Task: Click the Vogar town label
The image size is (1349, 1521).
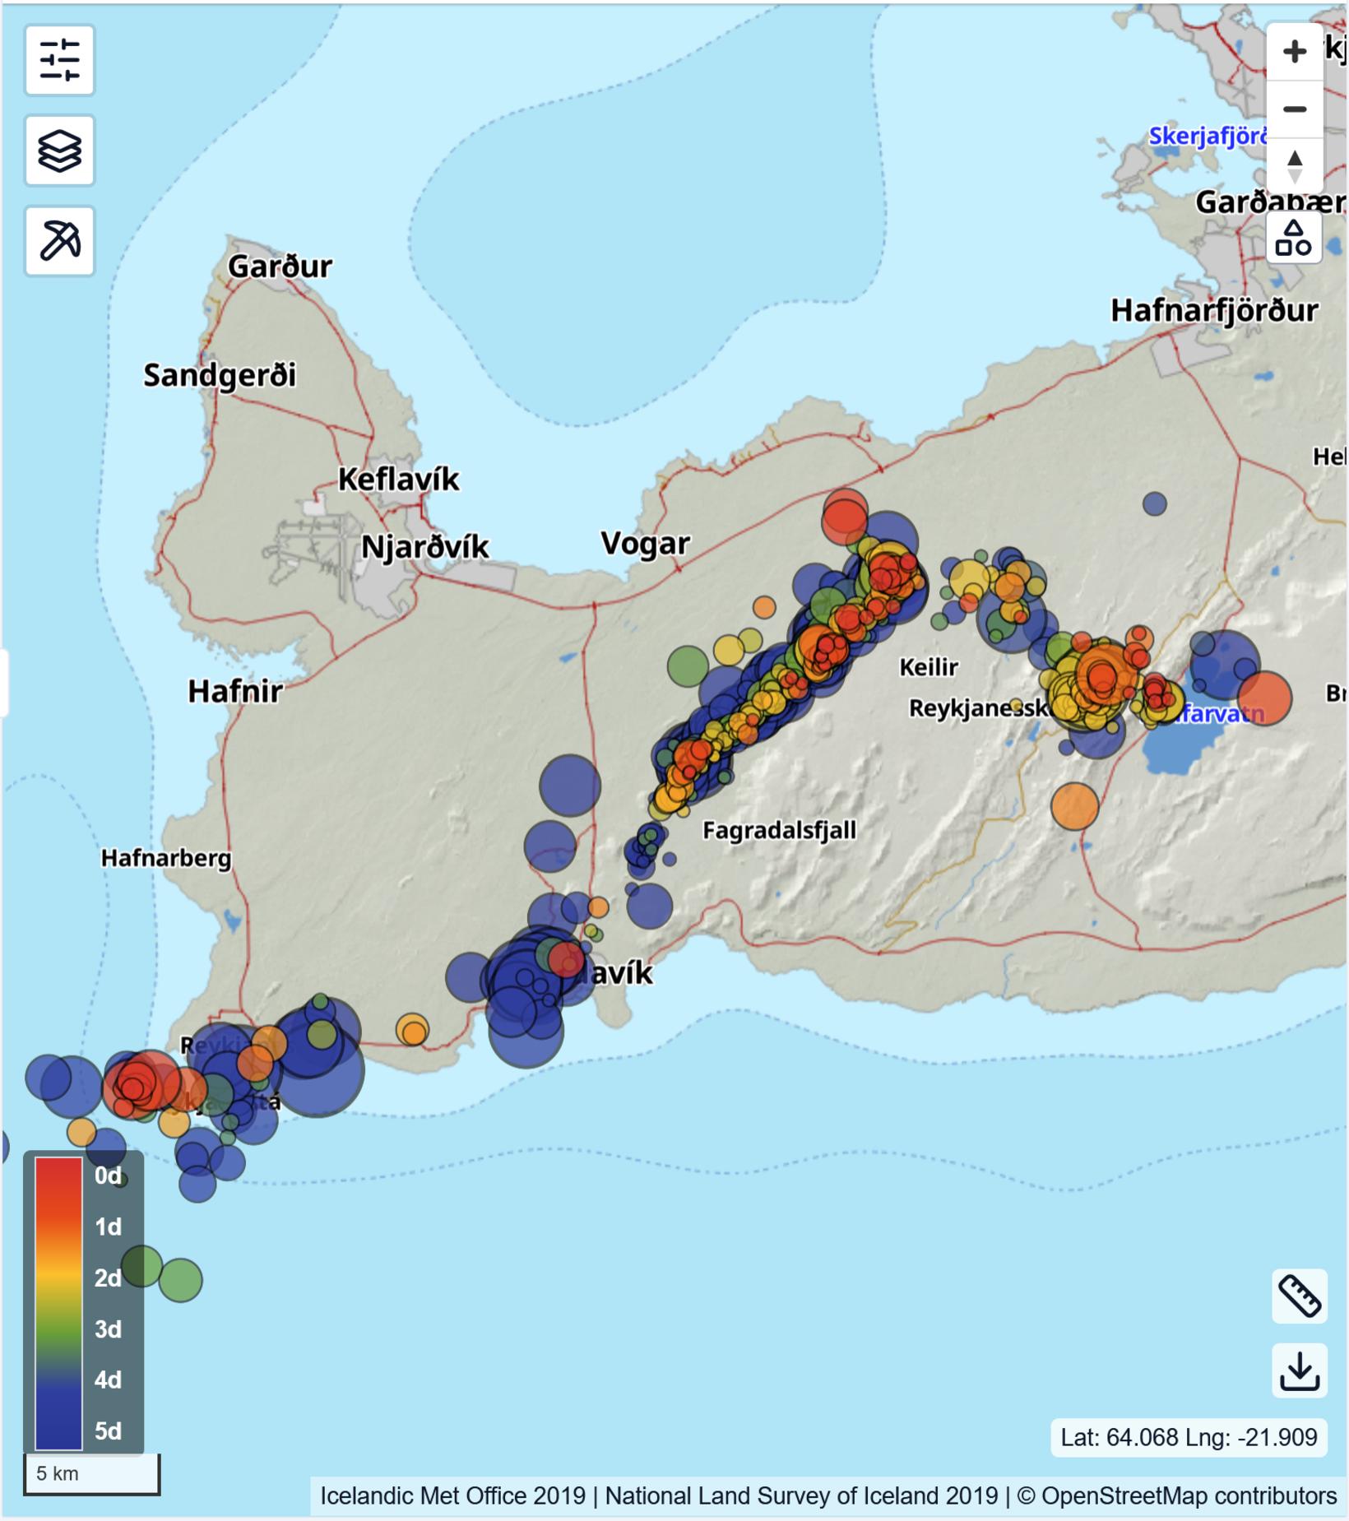Action: (x=645, y=544)
